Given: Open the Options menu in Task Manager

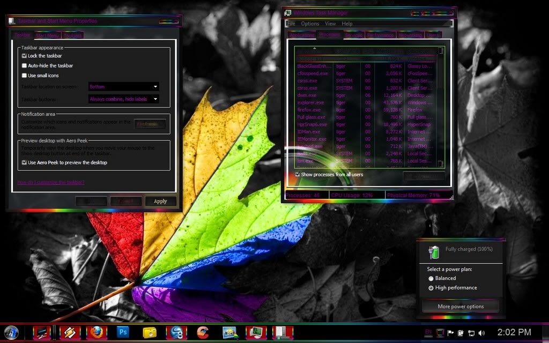Looking at the screenshot, I should click(x=310, y=24).
